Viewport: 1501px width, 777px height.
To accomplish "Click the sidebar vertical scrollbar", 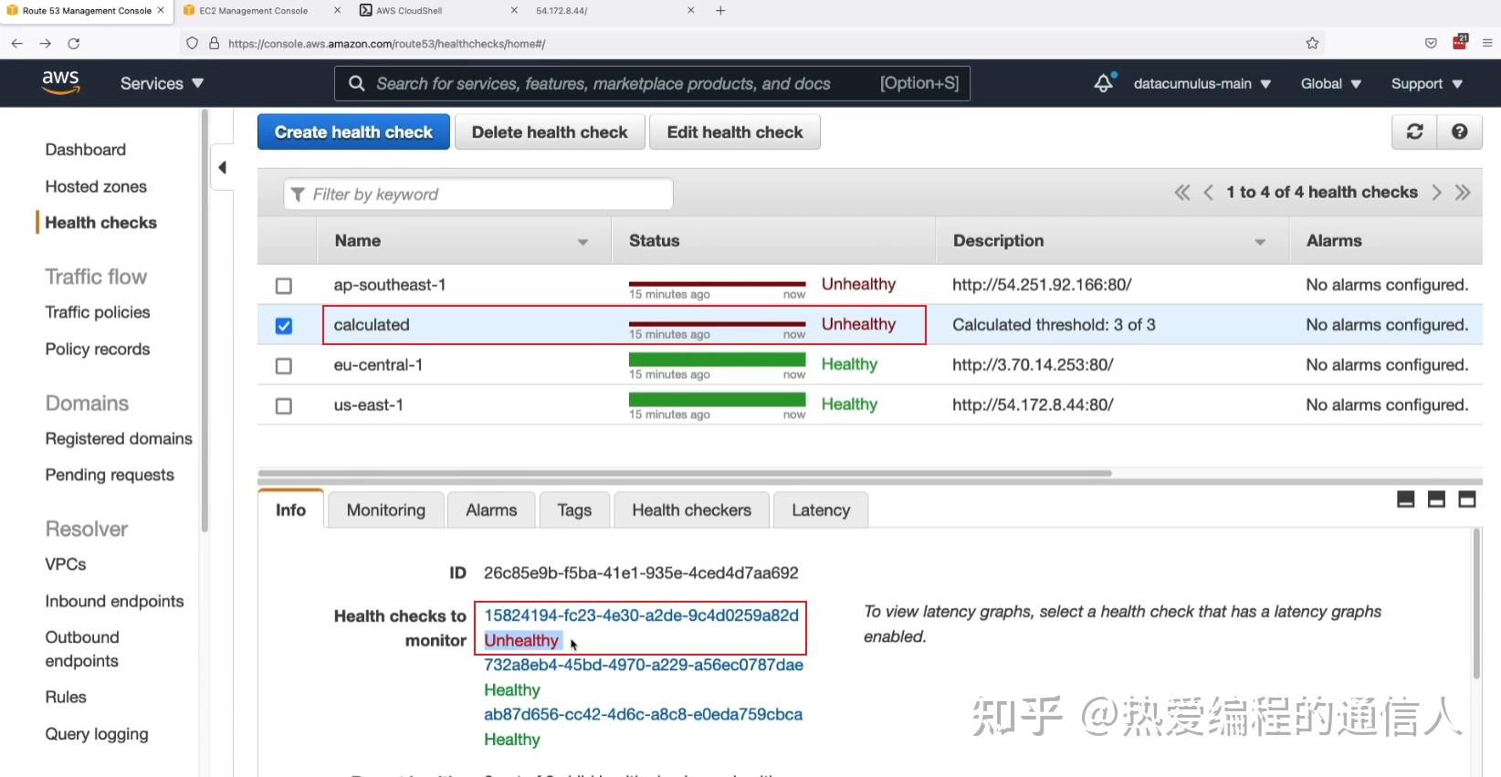I will [205, 320].
